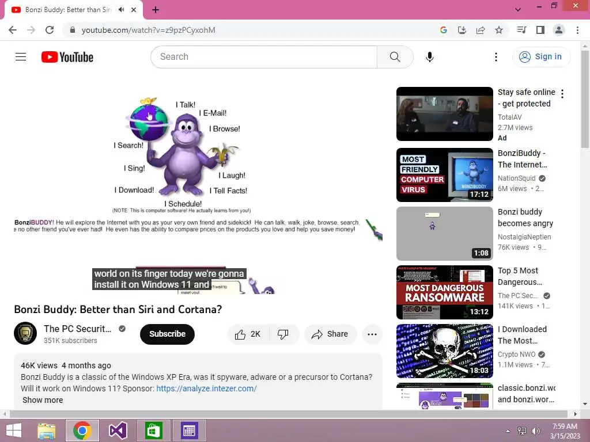590x442 pixels.
Task: Open network status in system tray
Action: pos(522,430)
